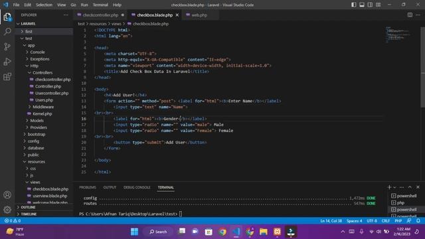Screen dimensions: 425x239
Task: Open File Explorer from the taskbar
Action: pos(263,232)
